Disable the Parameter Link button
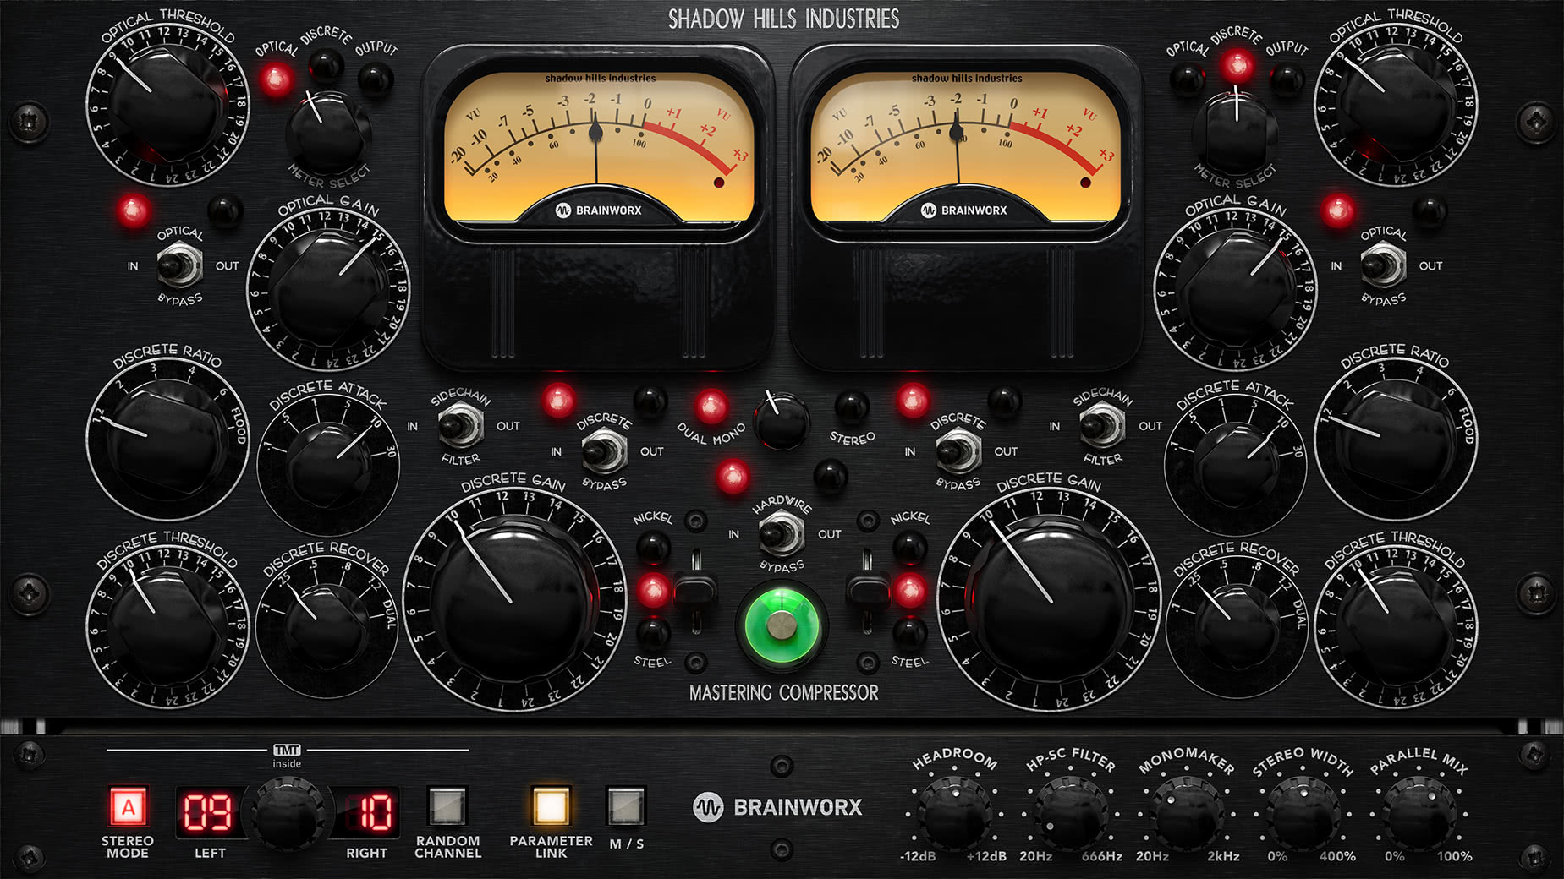The height and width of the screenshot is (879, 1564). click(x=551, y=806)
